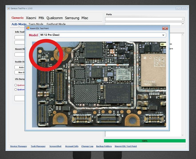Screen dimensions: 196x159
Task: Switch to the Misc tab
Action: tap(85, 18)
